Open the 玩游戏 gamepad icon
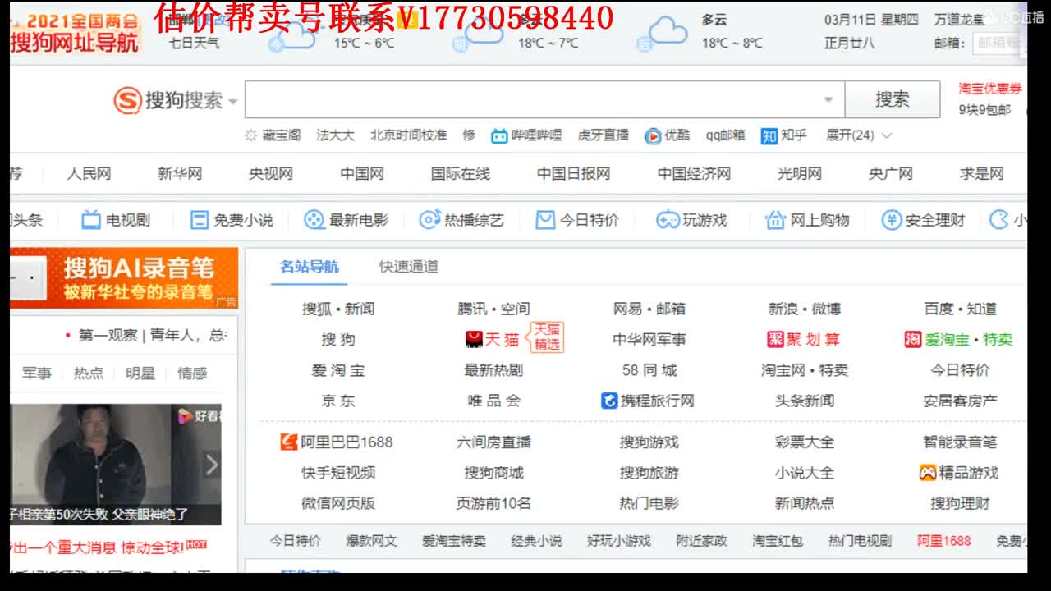This screenshot has height=591, width=1051. (x=668, y=220)
